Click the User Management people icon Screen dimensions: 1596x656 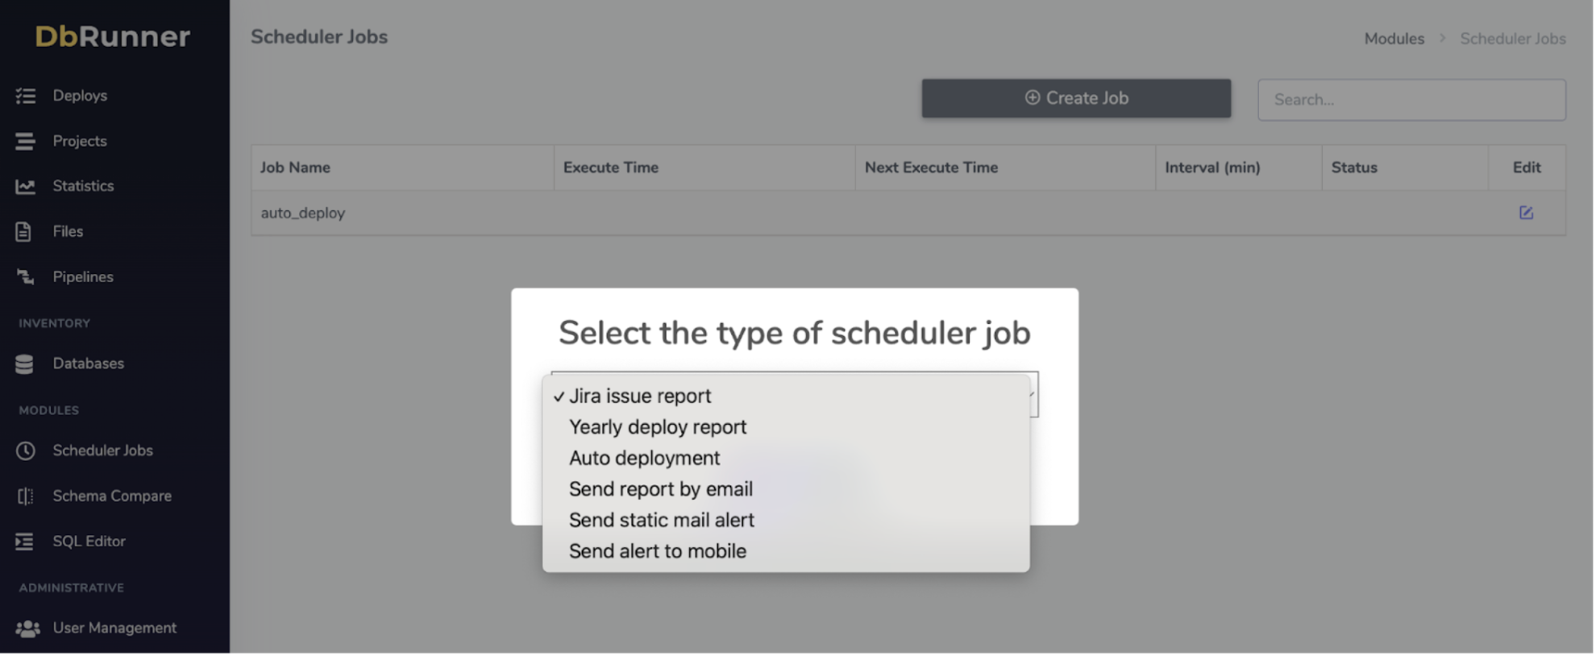[27, 629]
